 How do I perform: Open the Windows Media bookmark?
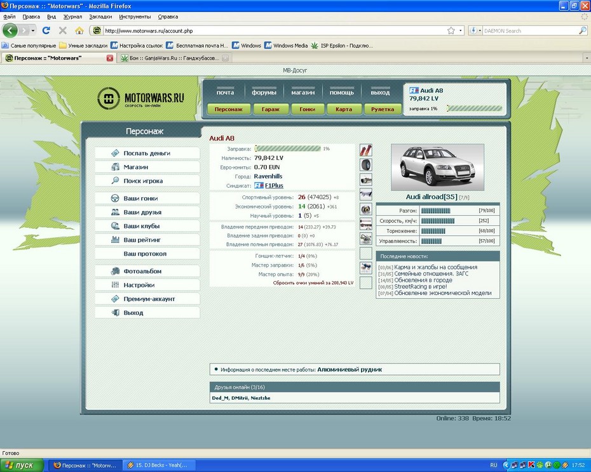(x=286, y=46)
